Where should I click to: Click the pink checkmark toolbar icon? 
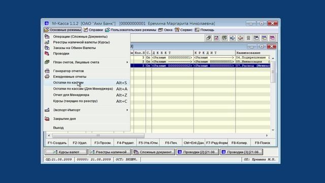click(x=216, y=38)
